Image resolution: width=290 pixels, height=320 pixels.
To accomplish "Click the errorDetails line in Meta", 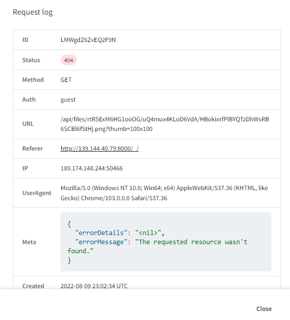I will [x=120, y=233].
